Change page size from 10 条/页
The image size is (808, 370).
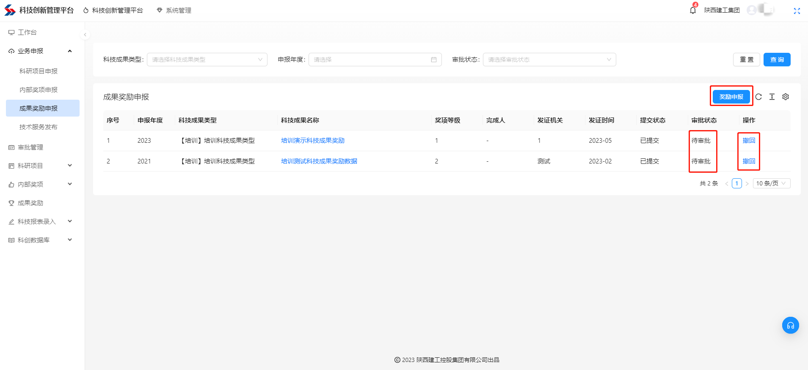(771, 183)
